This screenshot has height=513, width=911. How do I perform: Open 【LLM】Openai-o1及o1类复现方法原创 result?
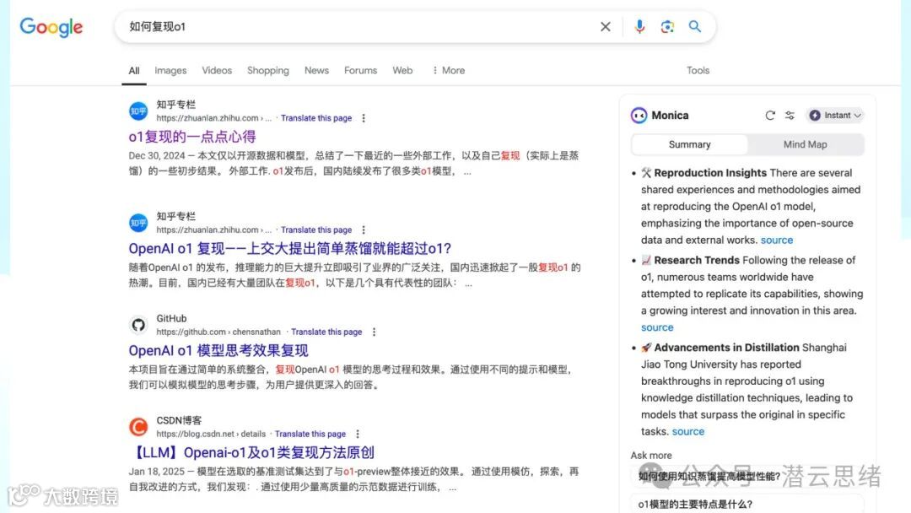click(253, 452)
